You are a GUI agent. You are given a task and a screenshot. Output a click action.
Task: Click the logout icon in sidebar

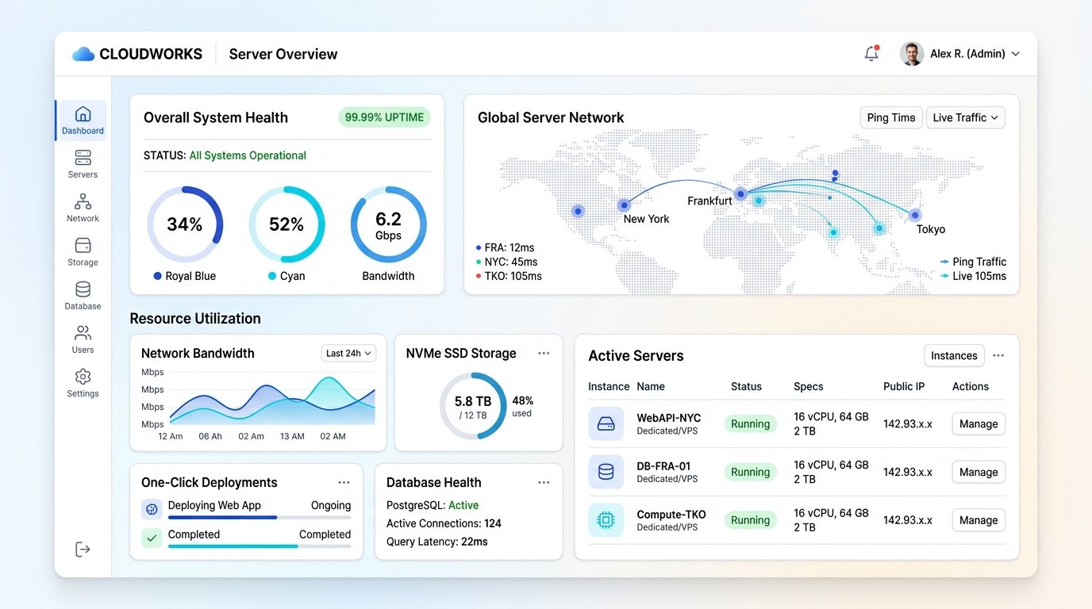click(83, 550)
